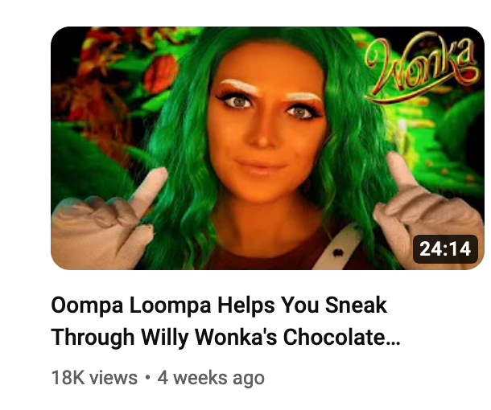The image size is (491, 410).
Task: Open the "Oompa Loompa Helps You Sneak" title
Action: [219, 305]
